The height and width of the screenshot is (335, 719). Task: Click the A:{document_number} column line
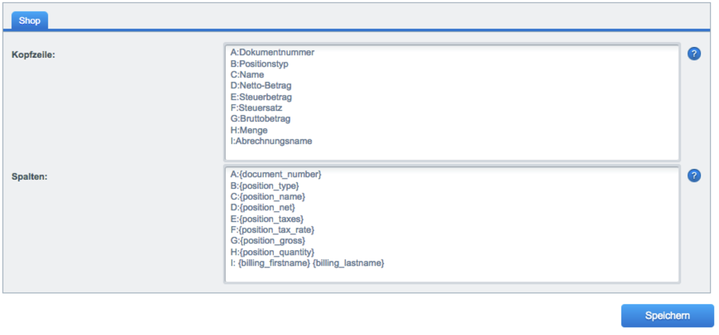[276, 174]
